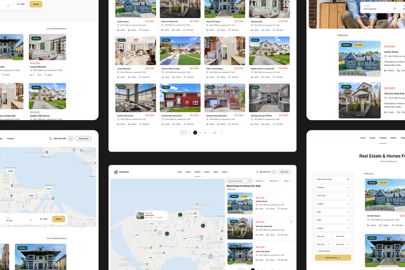Click $600 price marker in full-map page
Image resolution: width=405 pixels, height=270 pixels.
[31, 195]
